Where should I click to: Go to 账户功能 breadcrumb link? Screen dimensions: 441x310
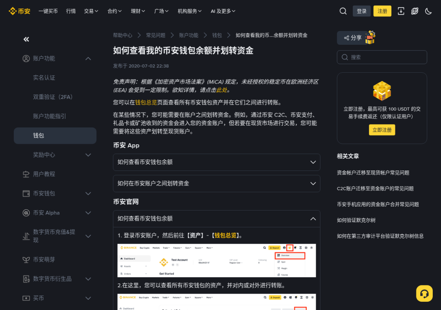click(189, 35)
